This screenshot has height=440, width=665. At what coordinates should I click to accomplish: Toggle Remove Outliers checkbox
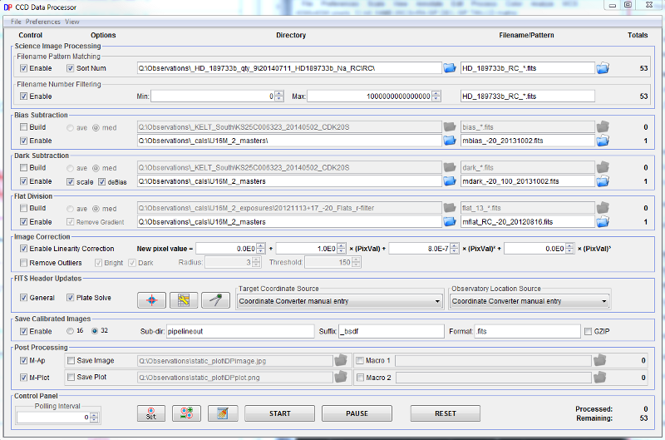(24, 262)
